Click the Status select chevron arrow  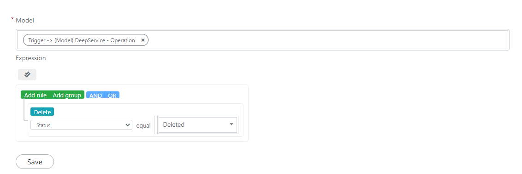point(128,125)
